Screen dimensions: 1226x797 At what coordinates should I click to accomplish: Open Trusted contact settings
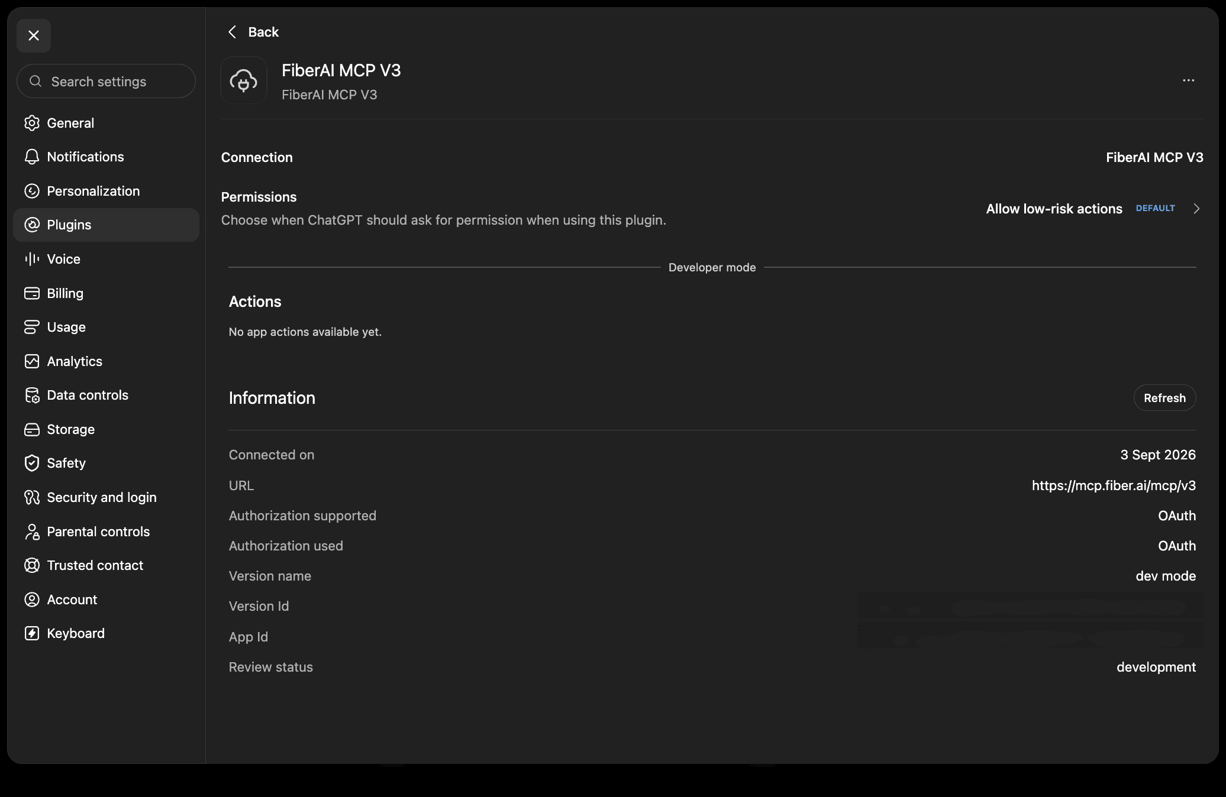click(106, 565)
